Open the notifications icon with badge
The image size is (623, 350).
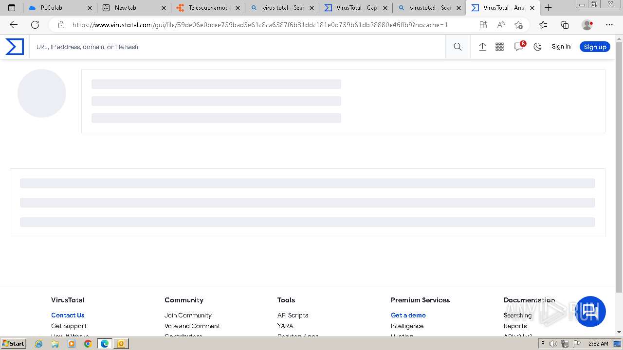click(x=519, y=47)
